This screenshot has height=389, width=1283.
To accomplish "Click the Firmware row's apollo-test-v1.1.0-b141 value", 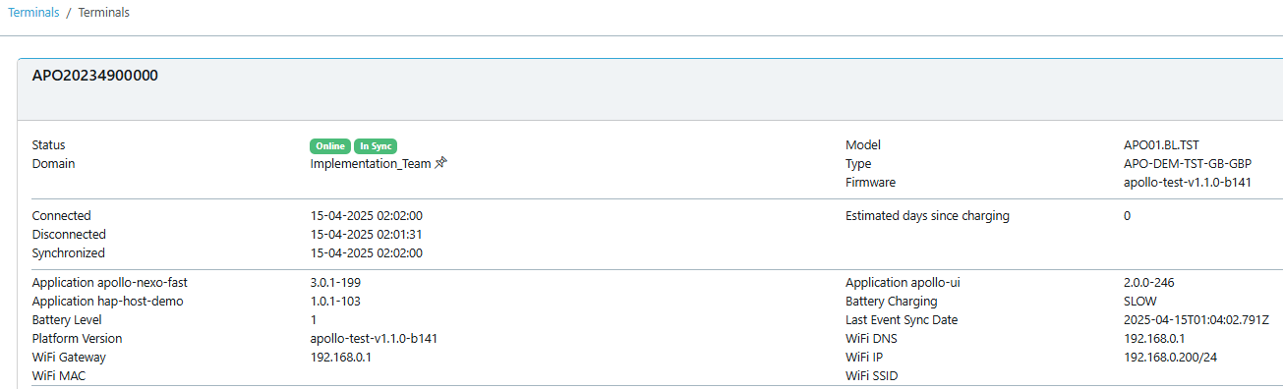I will [1188, 183].
